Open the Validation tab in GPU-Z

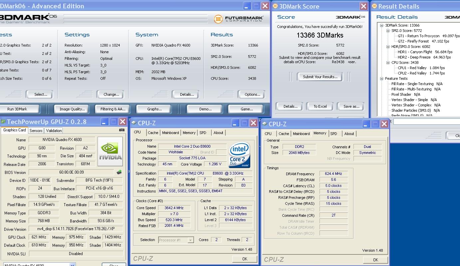pos(54,131)
